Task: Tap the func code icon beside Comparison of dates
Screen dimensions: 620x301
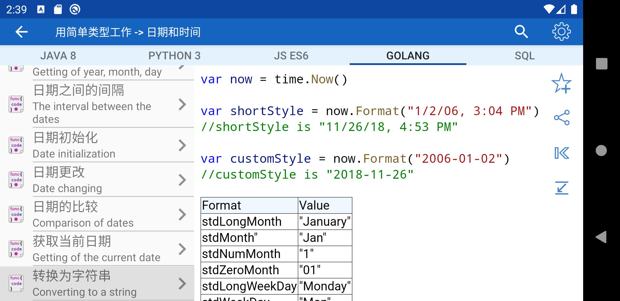Action: coord(16,214)
